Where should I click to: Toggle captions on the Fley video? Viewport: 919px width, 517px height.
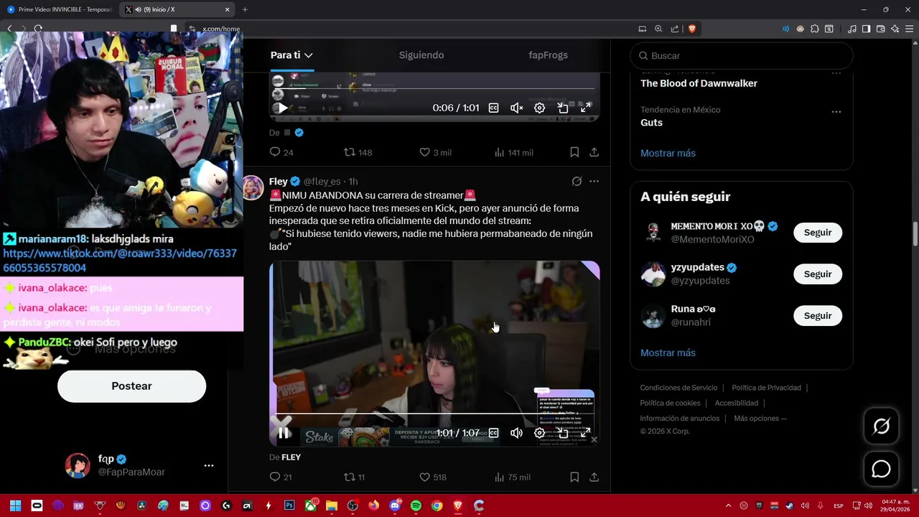[x=494, y=433]
